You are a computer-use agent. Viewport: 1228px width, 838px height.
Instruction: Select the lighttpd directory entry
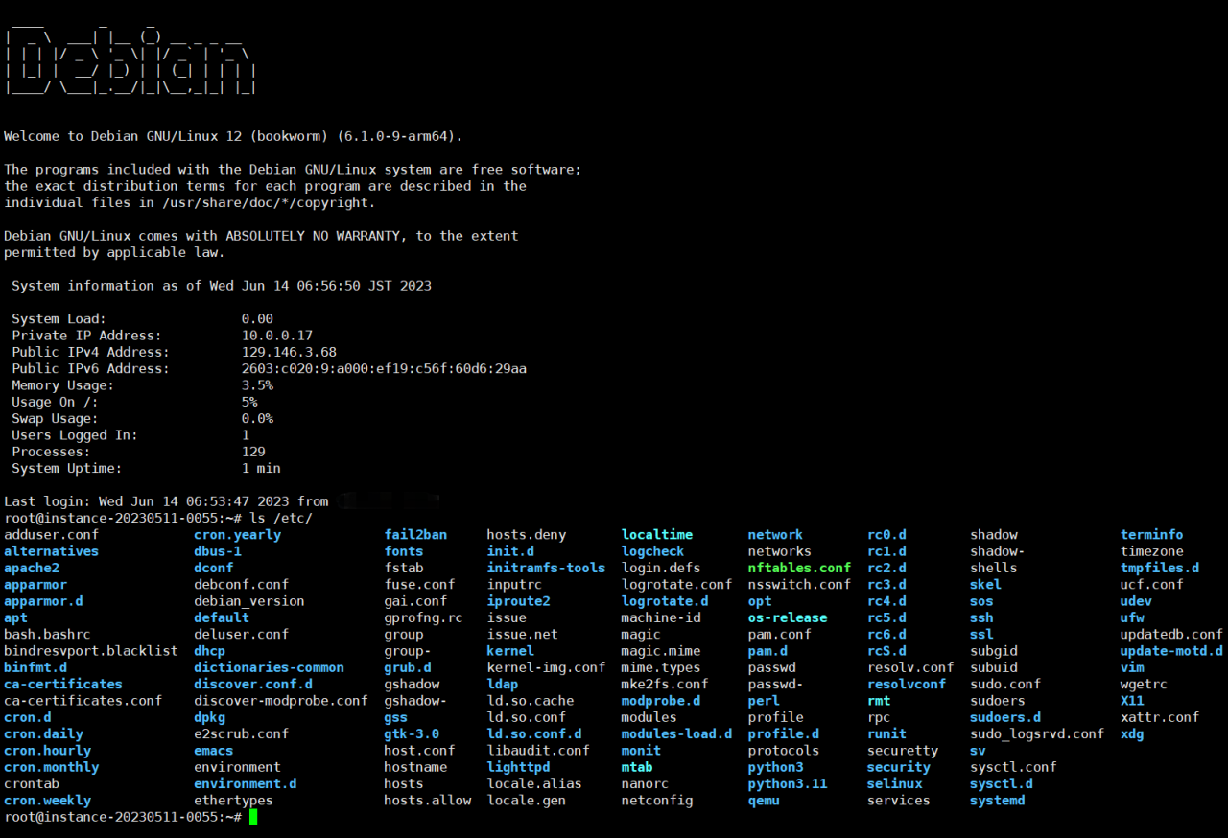(518, 767)
